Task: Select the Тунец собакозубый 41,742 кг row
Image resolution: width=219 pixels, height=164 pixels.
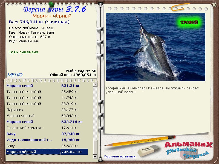Action: coord(47,98)
